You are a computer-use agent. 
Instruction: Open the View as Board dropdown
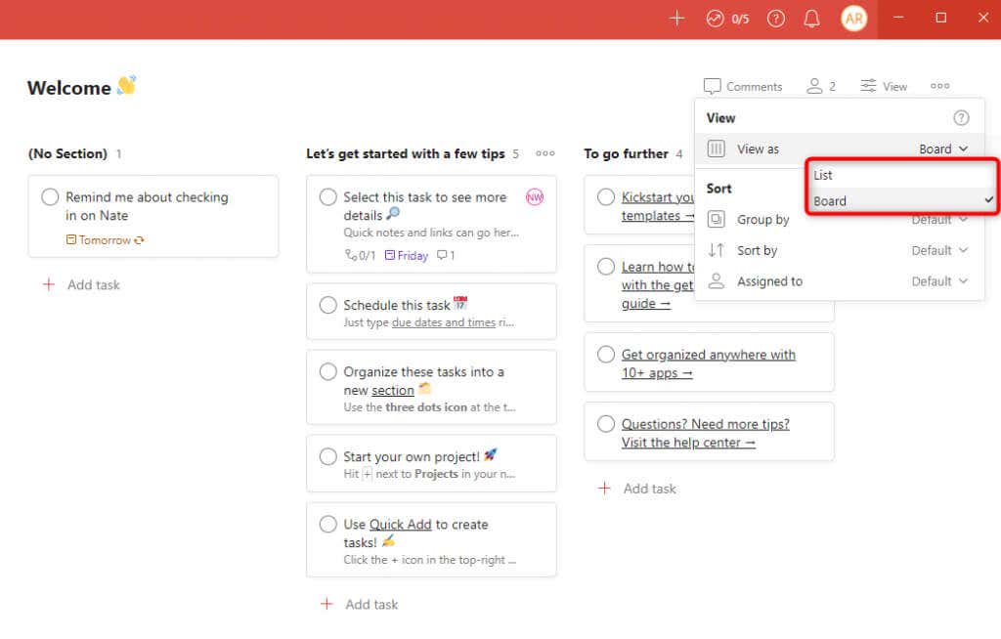[x=943, y=149]
